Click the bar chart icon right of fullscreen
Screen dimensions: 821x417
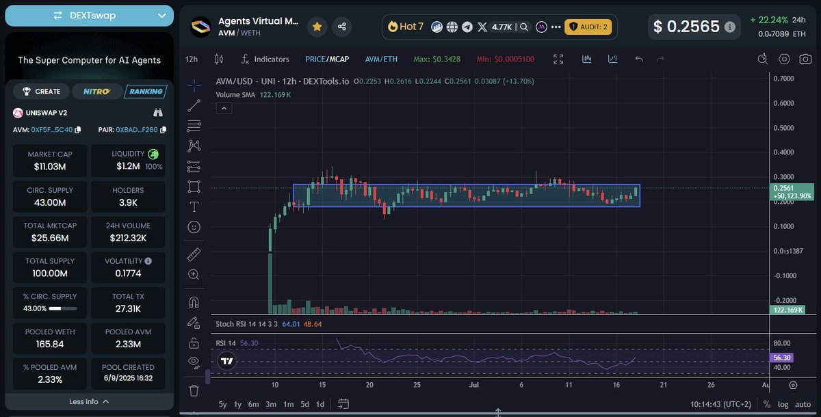point(586,59)
